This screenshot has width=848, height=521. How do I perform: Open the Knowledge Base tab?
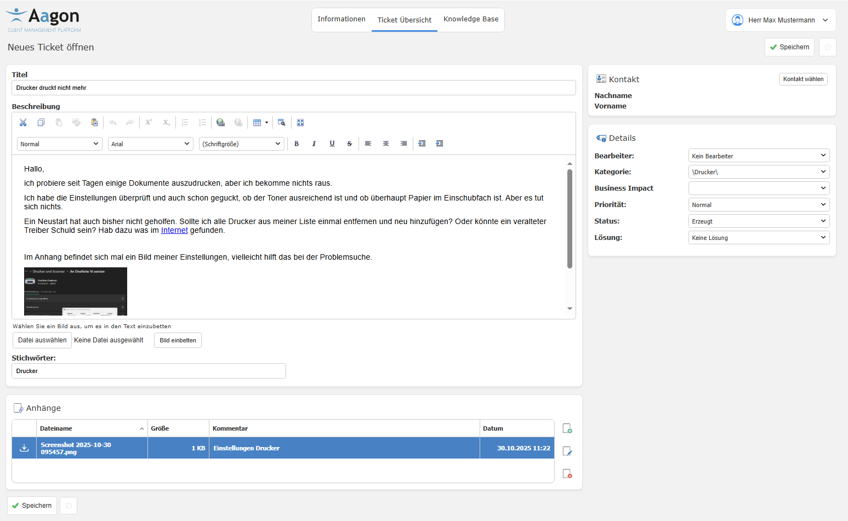(x=470, y=19)
